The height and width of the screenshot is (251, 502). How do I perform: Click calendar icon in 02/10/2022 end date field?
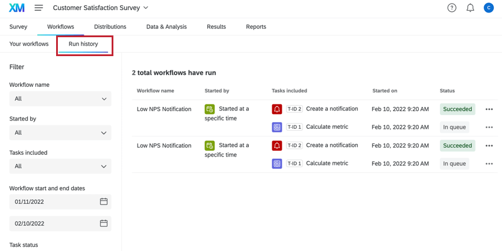click(x=103, y=223)
